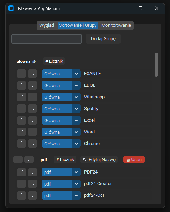Move Spotify up arrow

[x=22, y=109]
